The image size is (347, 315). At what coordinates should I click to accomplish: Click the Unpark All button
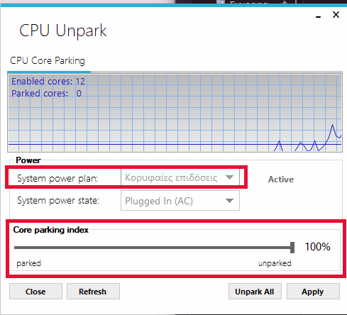255,292
